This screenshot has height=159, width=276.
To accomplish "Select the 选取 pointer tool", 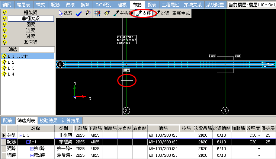I will tap(65, 13).
